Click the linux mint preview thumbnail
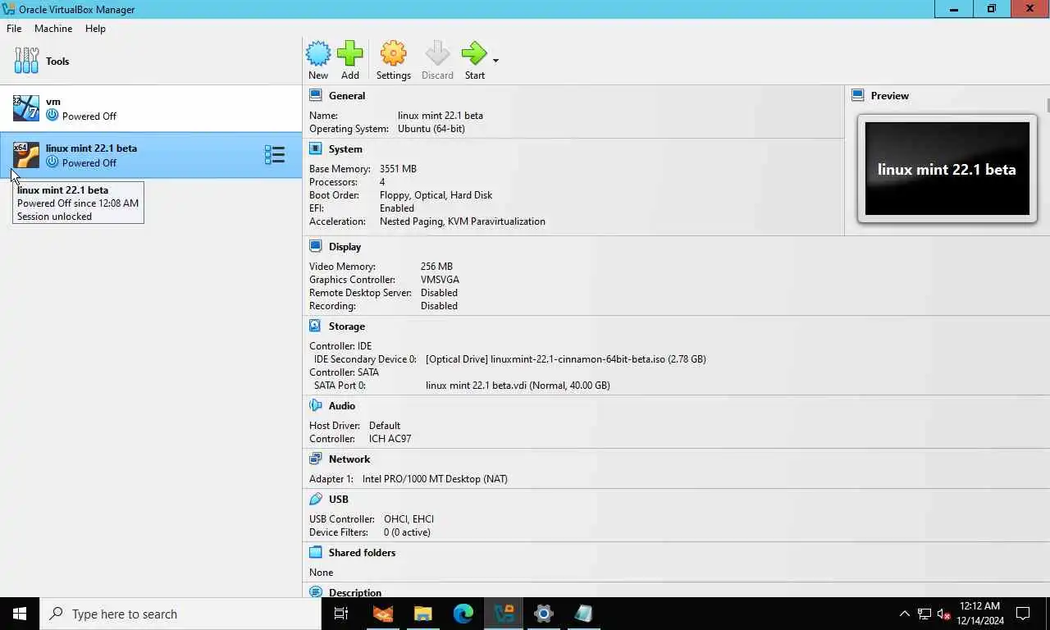Screen dimensions: 1050x630 click(x=947, y=169)
